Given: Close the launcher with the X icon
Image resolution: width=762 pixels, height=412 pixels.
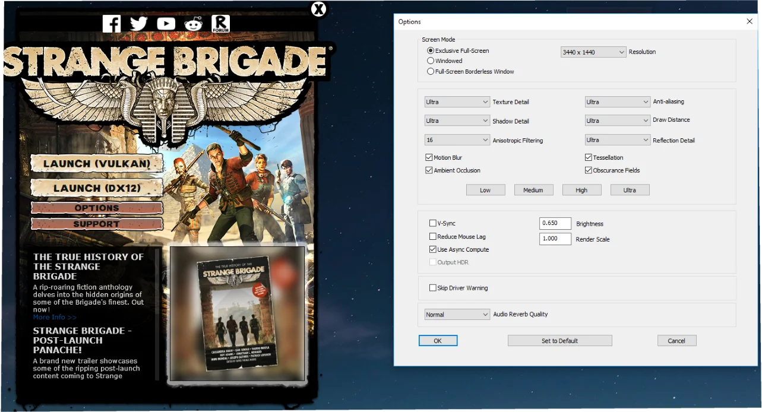Looking at the screenshot, I should (x=319, y=8).
